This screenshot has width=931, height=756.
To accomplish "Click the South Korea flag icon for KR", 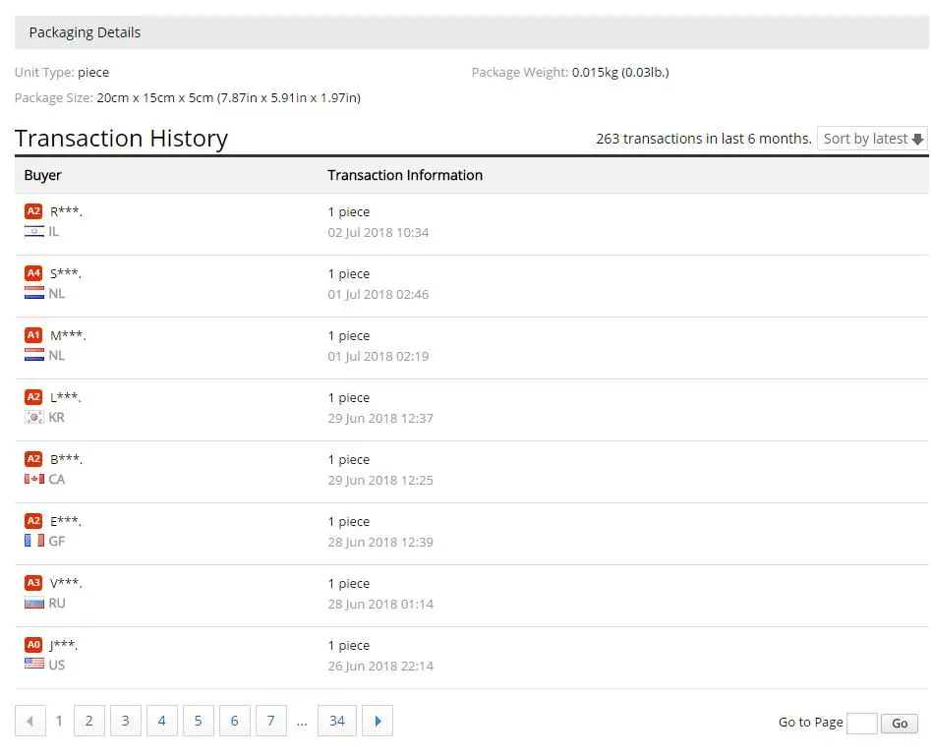I will tap(33, 418).
